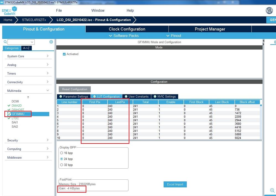276x196 pixels.
Task: Click the LastPix column header
Action: (x=120, y=102)
